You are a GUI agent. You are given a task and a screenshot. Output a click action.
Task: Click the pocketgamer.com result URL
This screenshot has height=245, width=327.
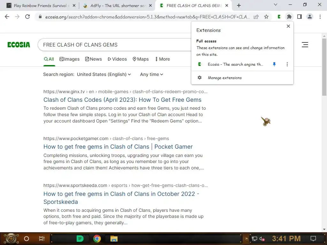coord(106,138)
